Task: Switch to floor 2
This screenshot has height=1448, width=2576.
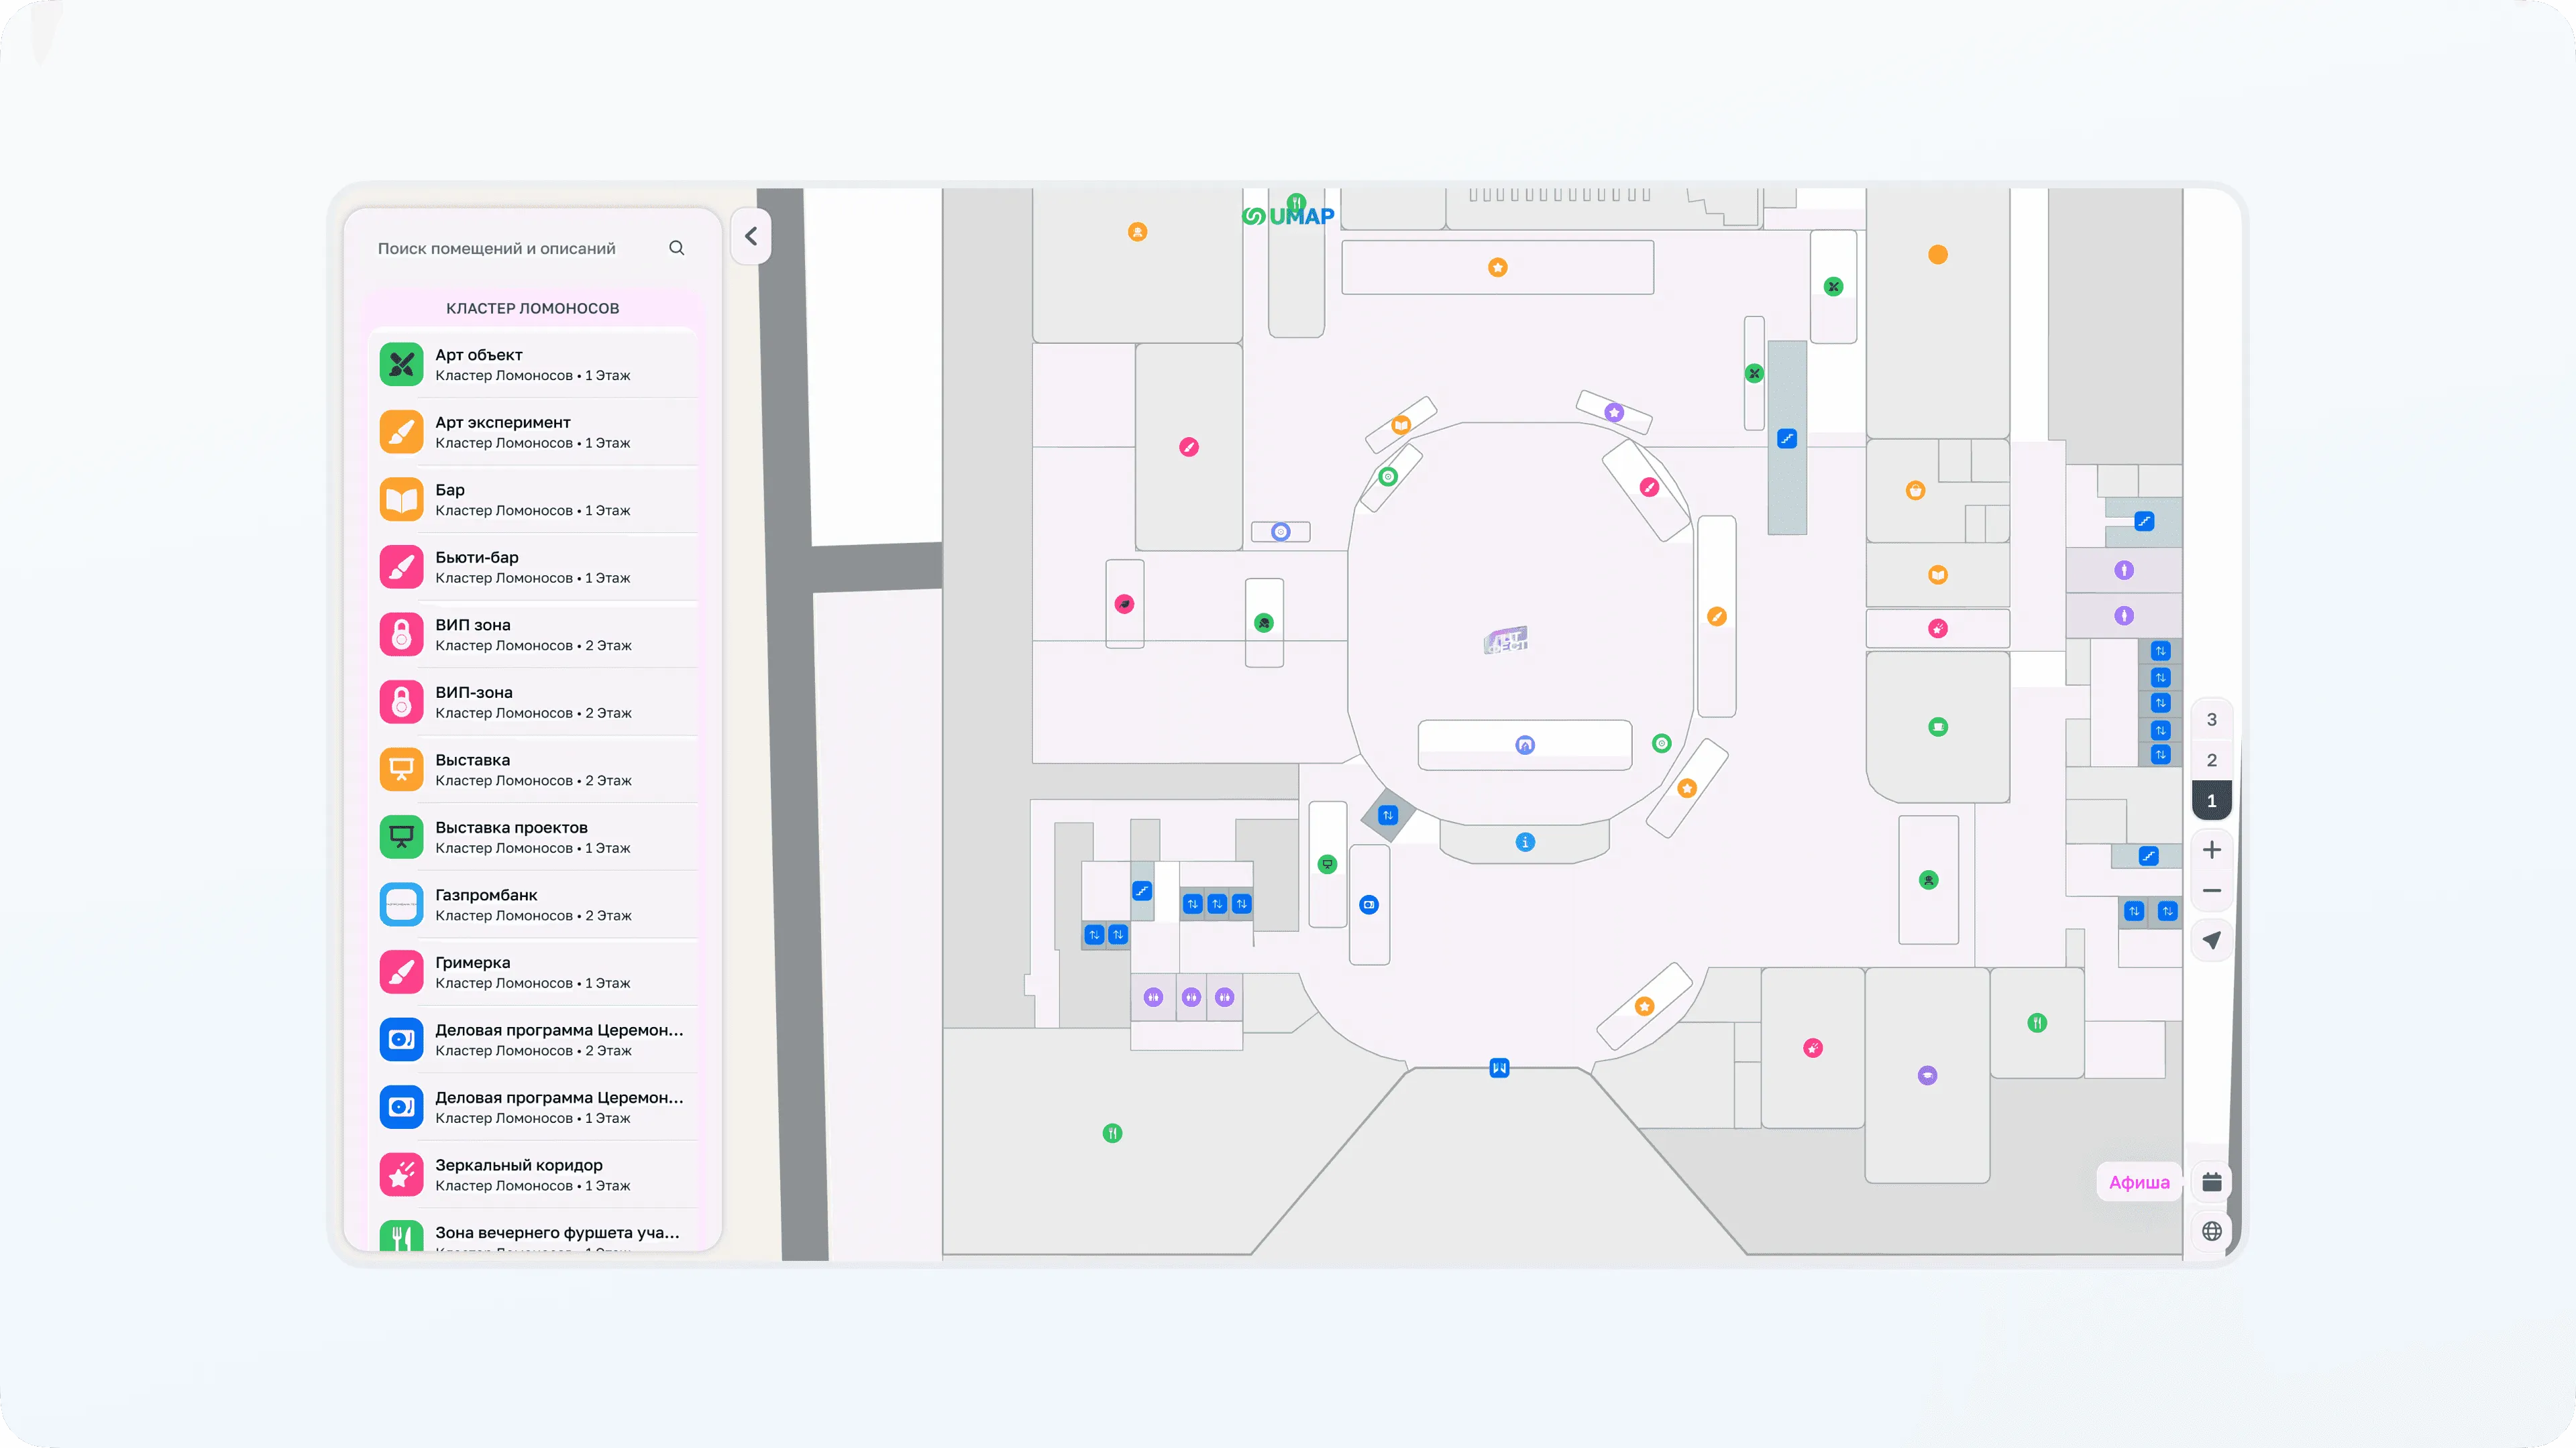Action: tap(2212, 760)
